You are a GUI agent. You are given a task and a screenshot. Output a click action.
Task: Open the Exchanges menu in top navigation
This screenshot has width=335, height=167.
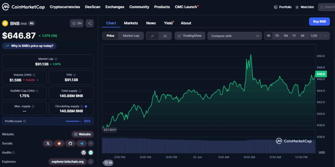coord(115,7)
